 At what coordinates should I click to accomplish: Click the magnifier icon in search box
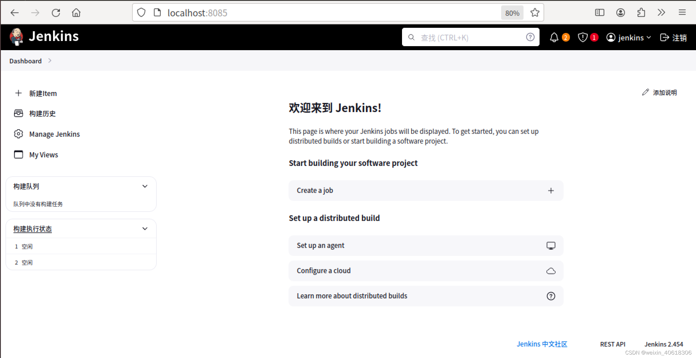click(411, 37)
